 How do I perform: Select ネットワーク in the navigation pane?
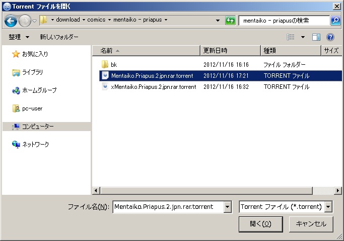(x=36, y=144)
